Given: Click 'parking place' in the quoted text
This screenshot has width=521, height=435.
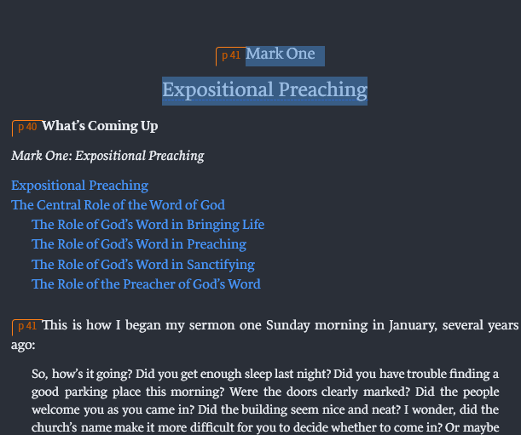Looking at the screenshot, I should click(102, 392).
